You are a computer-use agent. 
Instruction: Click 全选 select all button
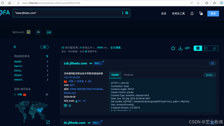(x=49, y=32)
